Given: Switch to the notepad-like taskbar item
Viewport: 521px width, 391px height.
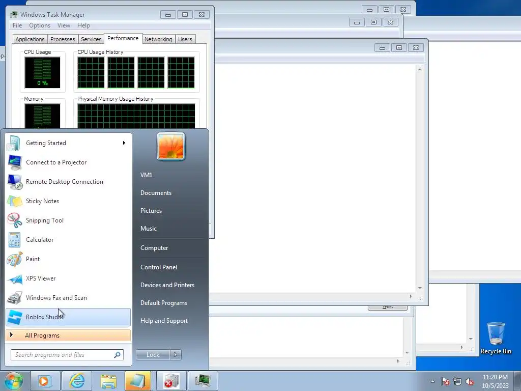Looking at the screenshot, I should tap(138, 381).
